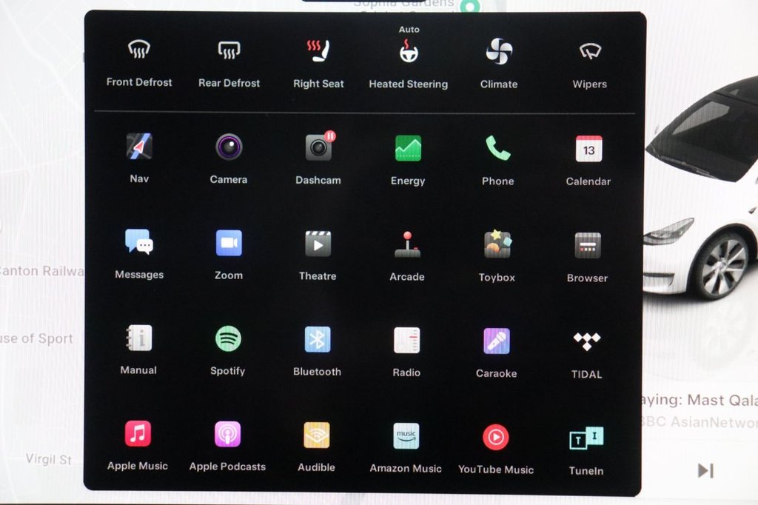The image size is (758, 505).
Task: Open the Wipers controls
Action: (590, 51)
